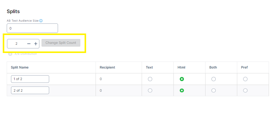Edit the '1 of 2' split name field
This screenshot has width=280, height=120.
(30, 79)
